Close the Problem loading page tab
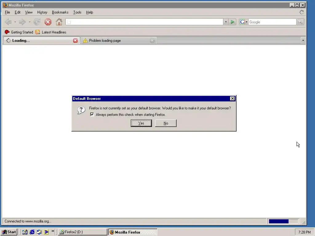Viewport: 315px width, 236px height. click(152, 41)
